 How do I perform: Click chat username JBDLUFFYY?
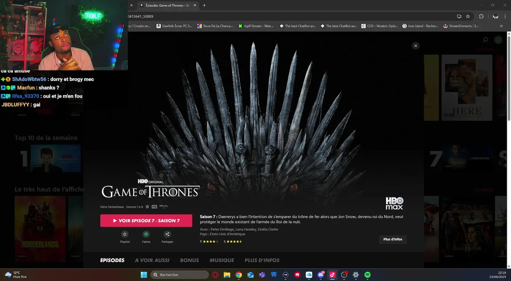[16, 105]
